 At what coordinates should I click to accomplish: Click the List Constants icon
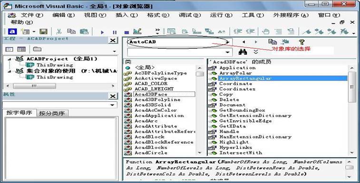click(185, 31)
